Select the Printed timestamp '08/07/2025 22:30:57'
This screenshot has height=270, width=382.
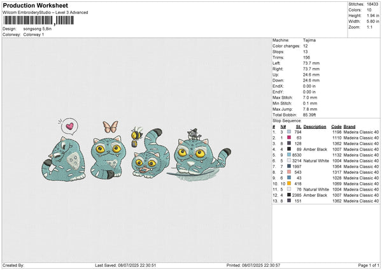point(261,265)
